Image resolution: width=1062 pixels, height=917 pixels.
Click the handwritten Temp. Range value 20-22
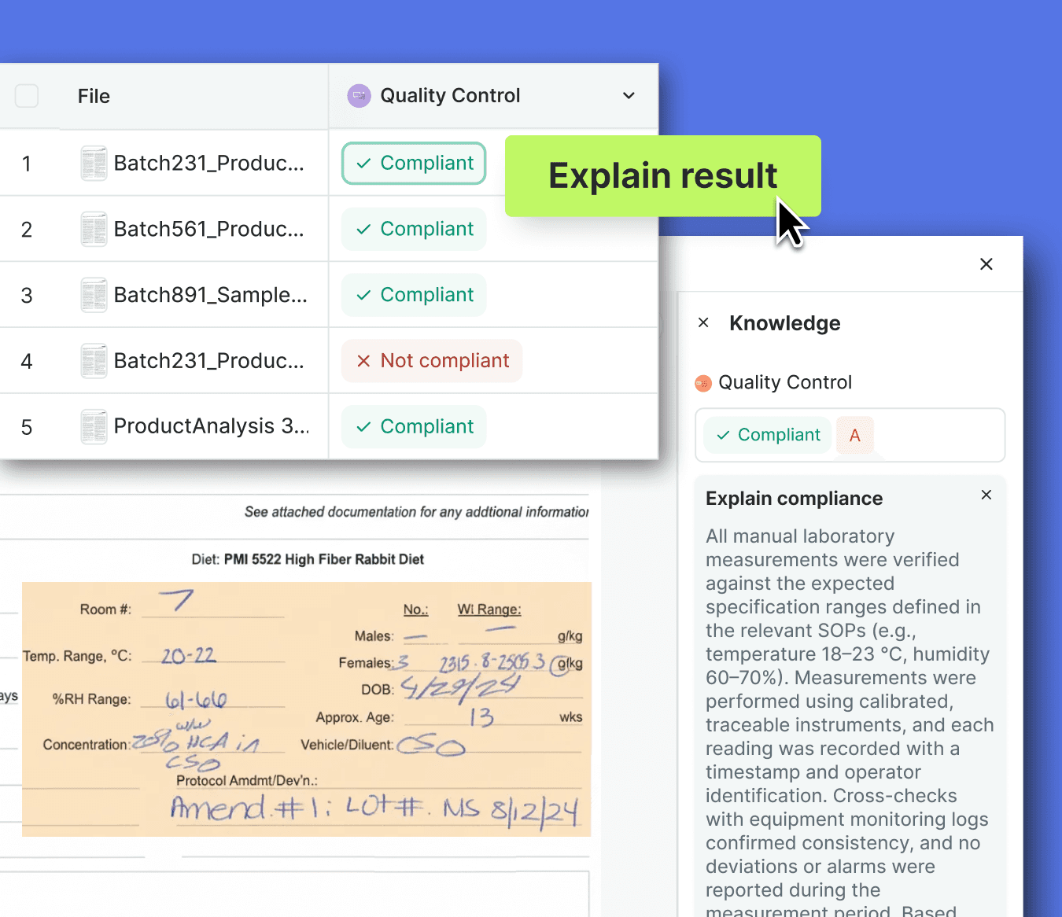click(x=189, y=655)
